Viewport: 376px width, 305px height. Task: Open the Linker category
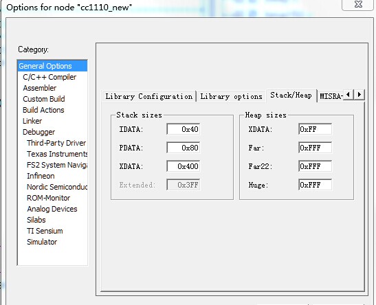(x=32, y=121)
